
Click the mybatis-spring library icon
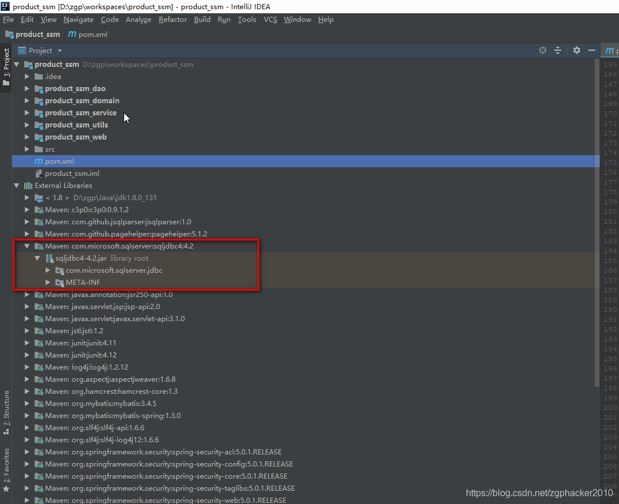coord(39,416)
